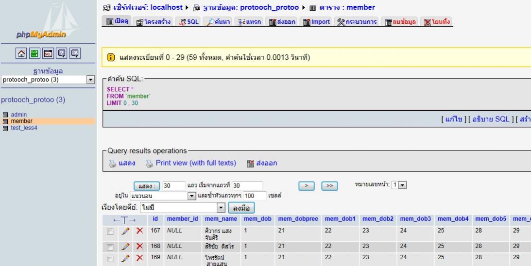Click the แสดง : show button

[x=147, y=186]
